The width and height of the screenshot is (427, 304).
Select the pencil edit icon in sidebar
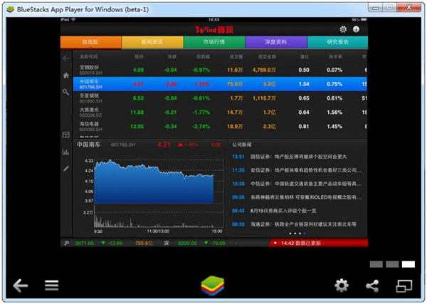click(66, 169)
